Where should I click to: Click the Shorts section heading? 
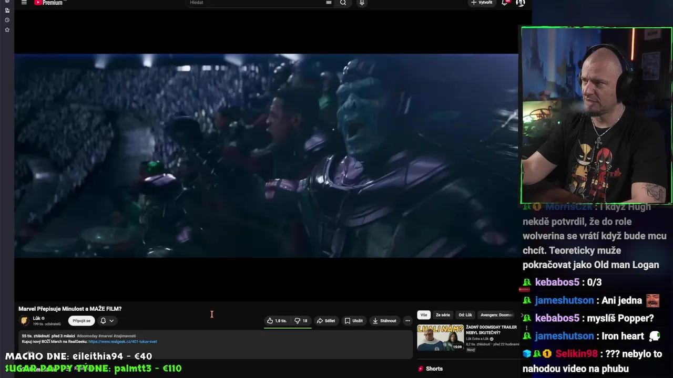pos(434,369)
